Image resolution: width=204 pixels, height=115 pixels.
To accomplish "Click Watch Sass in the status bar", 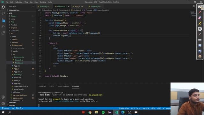I will click(x=124, y=108).
